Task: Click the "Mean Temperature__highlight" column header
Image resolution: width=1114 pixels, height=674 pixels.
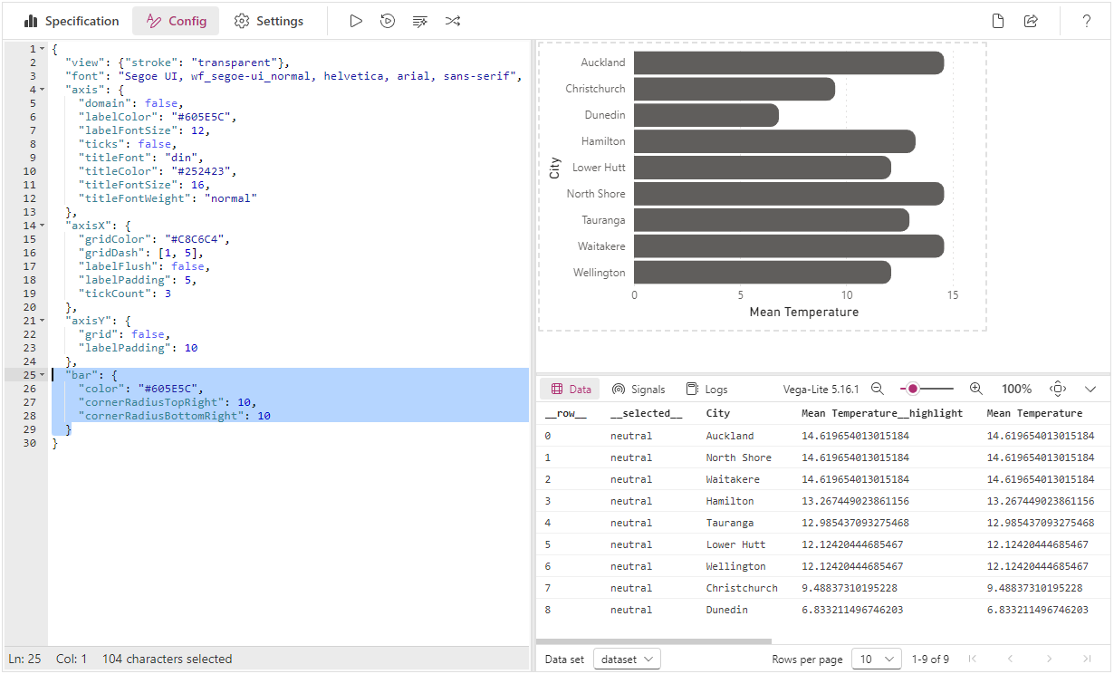Action: coord(882,414)
